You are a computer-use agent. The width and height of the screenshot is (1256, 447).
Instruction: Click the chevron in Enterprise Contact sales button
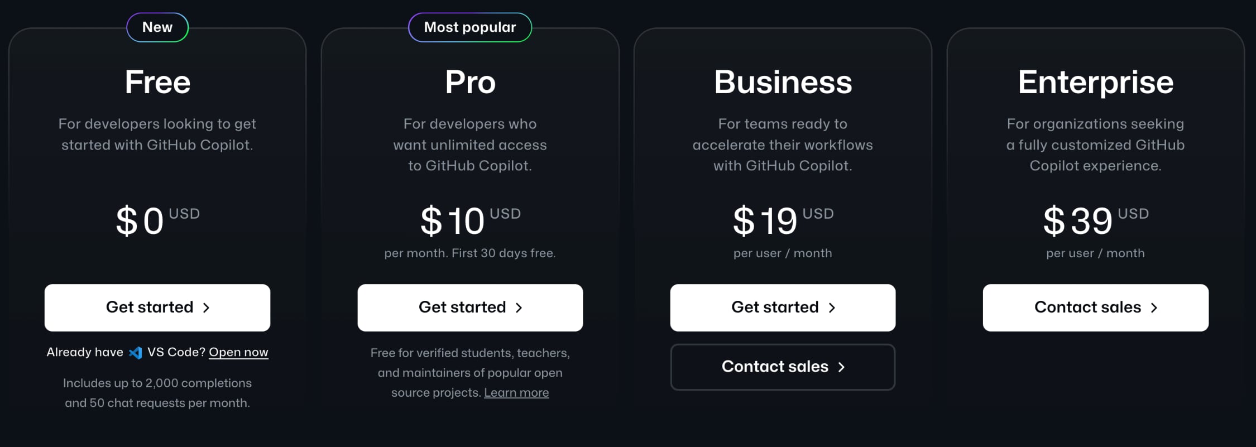point(1154,307)
